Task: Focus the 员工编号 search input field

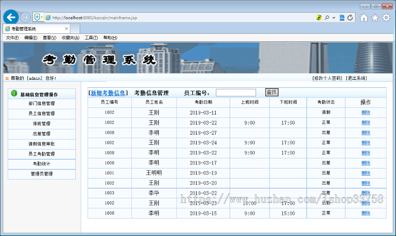Action: click(236, 93)
